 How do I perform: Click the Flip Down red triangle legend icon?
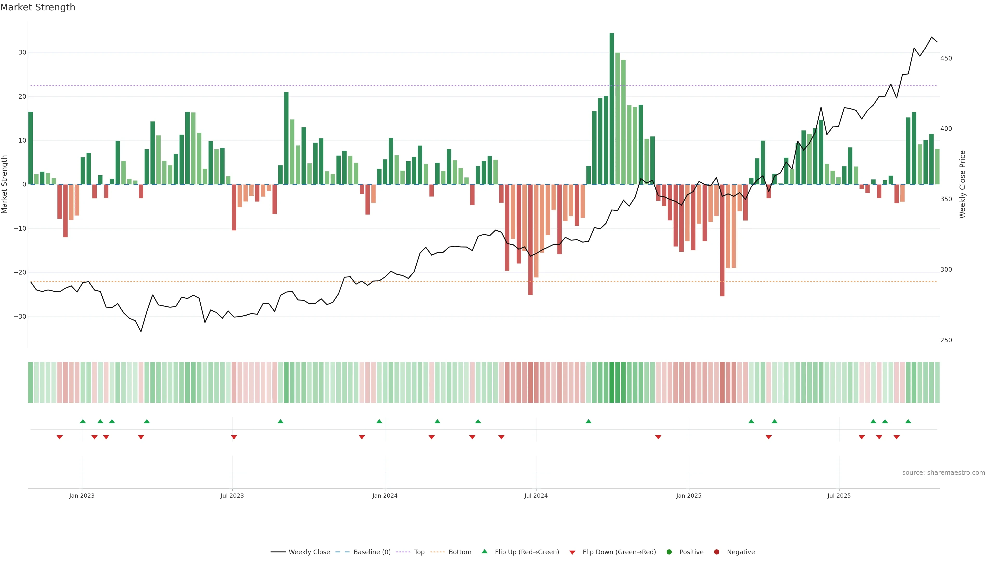572,552
